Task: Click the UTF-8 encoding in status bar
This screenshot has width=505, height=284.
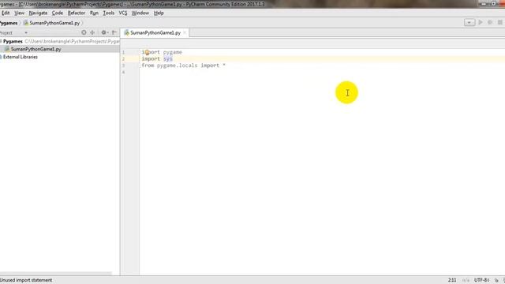Action: [x=481, y=280]
